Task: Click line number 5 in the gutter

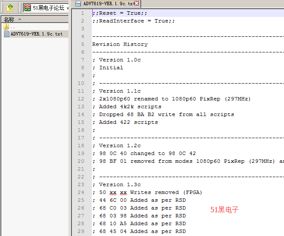Action: 83,44
